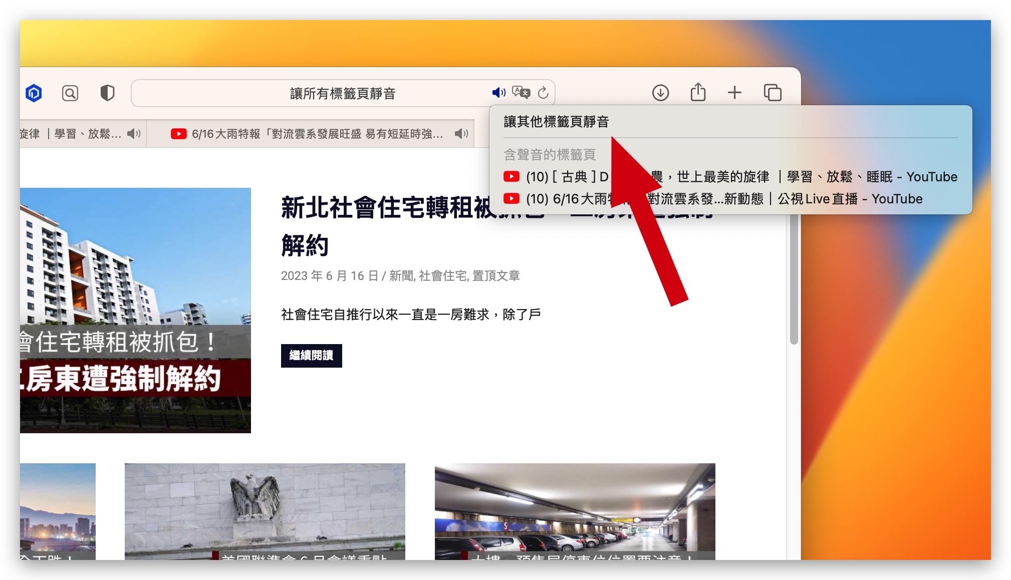
Task: Reload the page with refresh icon
Action: click(x=543, y=93)
